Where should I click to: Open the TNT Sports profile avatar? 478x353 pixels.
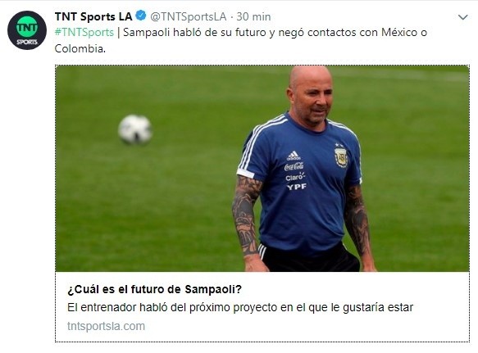click(x=27, y=30)
